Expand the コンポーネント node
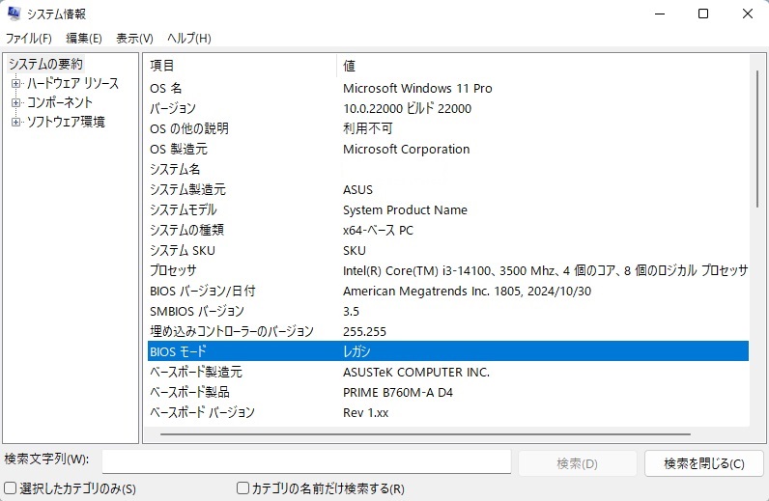Viewport: 769px width, 501px height. (x=15, y=102)
